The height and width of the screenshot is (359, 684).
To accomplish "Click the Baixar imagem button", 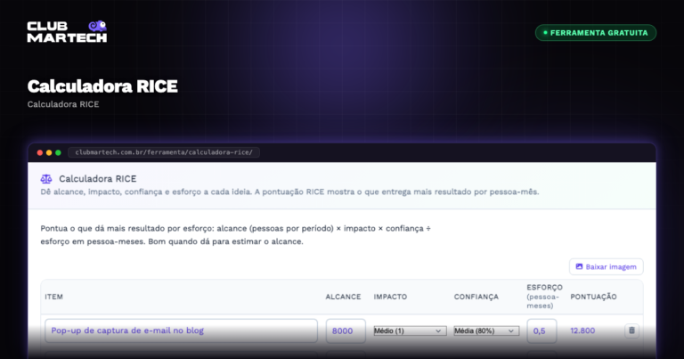I will click(x=606, y=267).
